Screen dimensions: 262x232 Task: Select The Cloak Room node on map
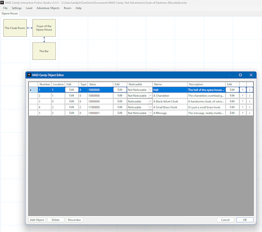[x=15, y=28]
